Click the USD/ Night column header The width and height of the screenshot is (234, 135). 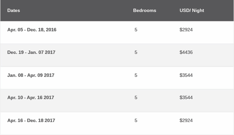click(192, 10)
